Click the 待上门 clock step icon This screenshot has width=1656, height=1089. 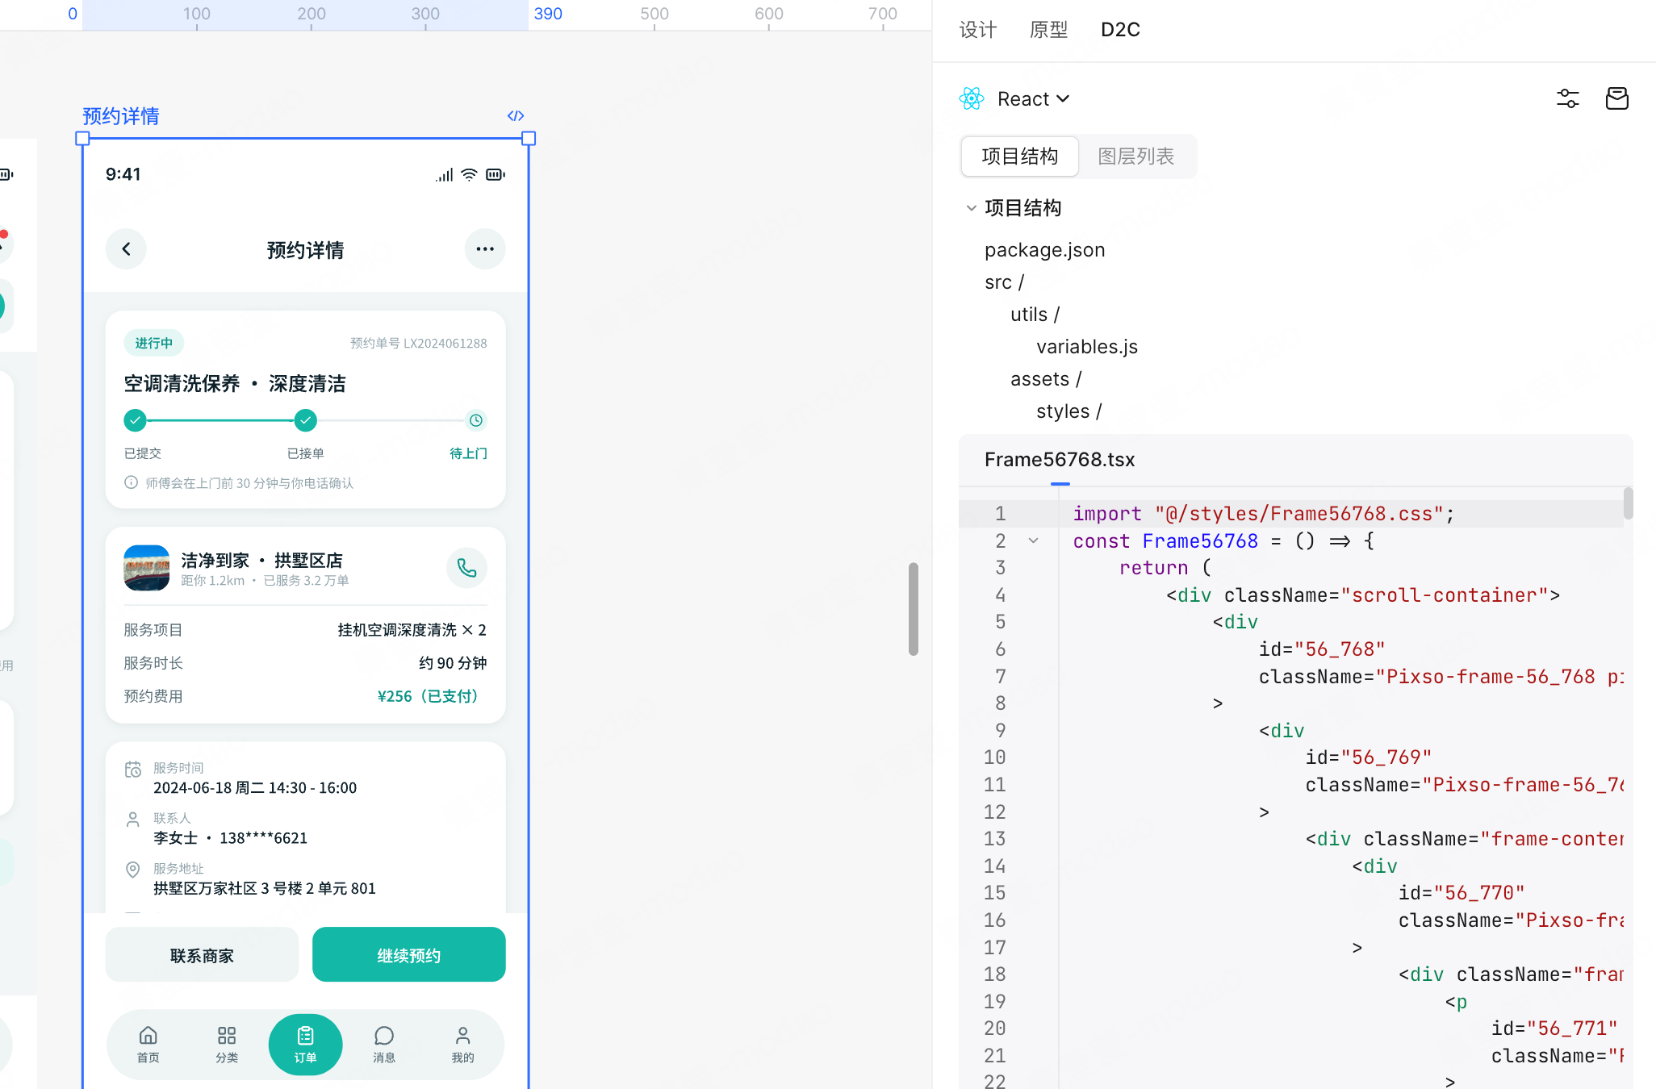(x=476, y=420)
